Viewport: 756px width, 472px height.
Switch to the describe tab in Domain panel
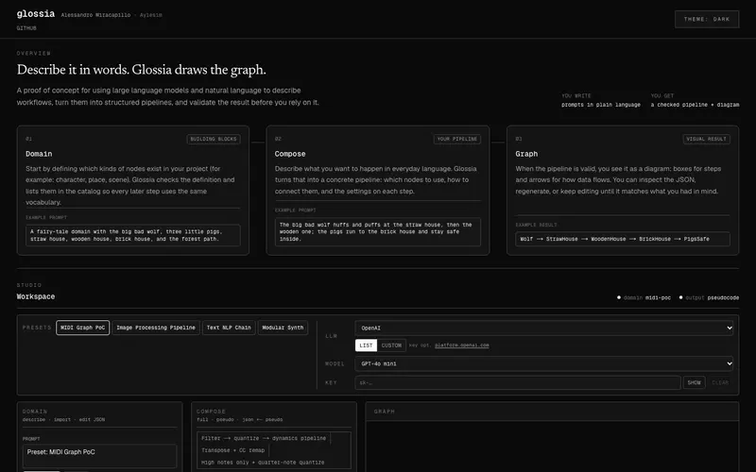tap(34, 419)
